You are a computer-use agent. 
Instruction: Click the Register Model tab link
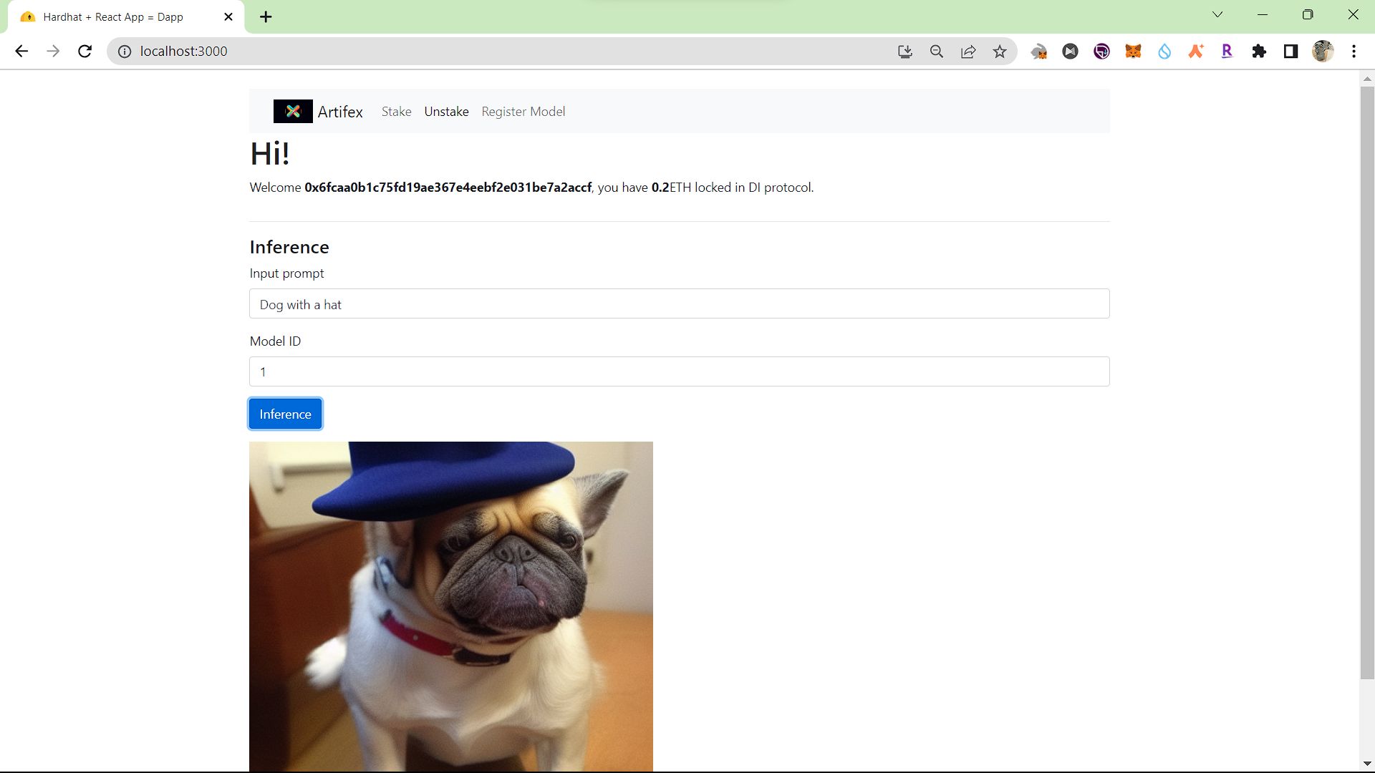pos(524,110)
